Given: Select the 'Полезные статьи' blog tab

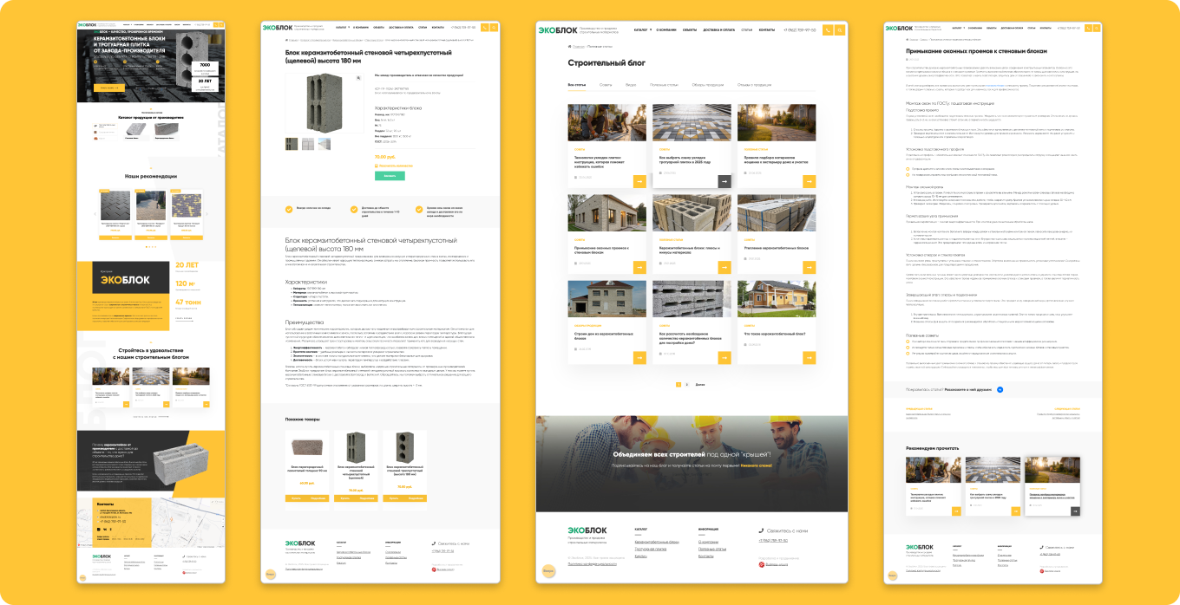Looking at the screenshot, I should pyautogui.click(x=664, y=85).
